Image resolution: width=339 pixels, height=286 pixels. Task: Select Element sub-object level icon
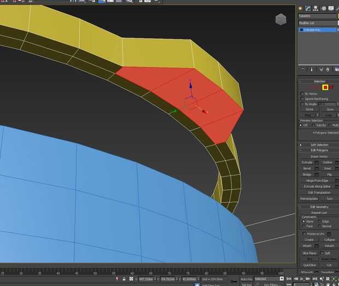pos(332,87)
